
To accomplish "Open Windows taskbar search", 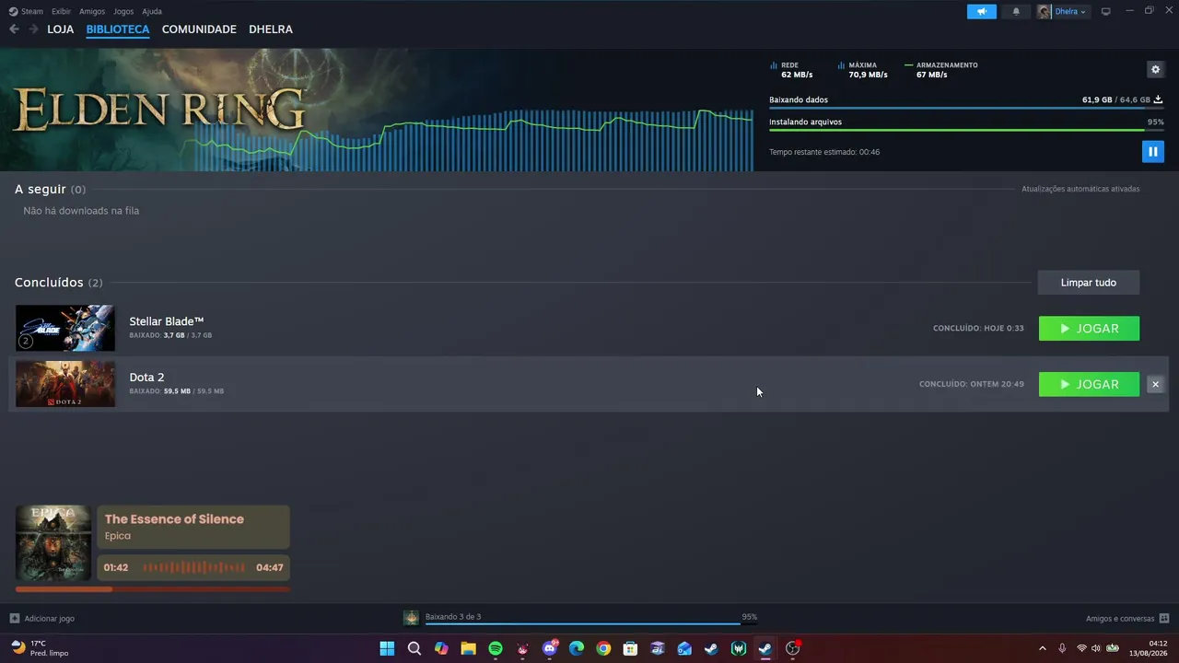I will click(414, 648).
